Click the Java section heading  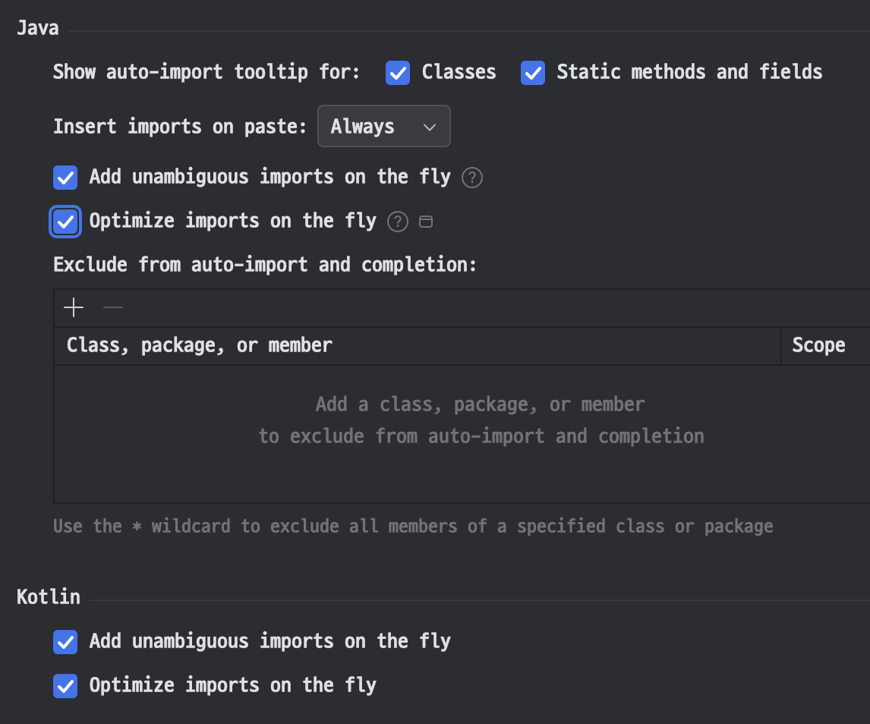click(x=38, y=29)
